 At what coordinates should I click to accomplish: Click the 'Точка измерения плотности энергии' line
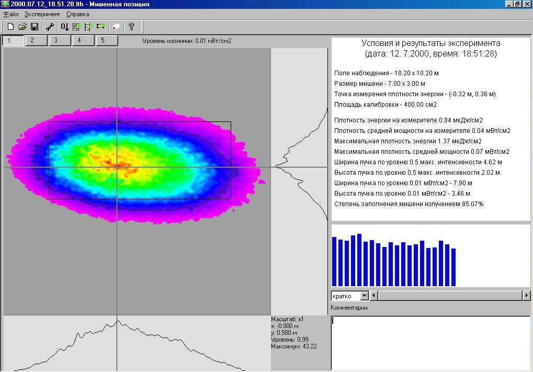point(415,94)
